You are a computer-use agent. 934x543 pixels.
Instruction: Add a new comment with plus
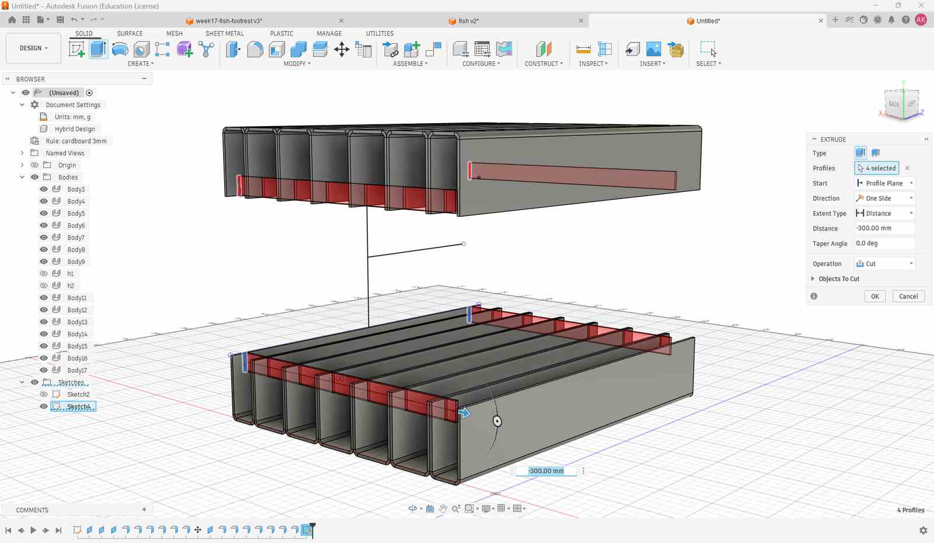(144, 510)
